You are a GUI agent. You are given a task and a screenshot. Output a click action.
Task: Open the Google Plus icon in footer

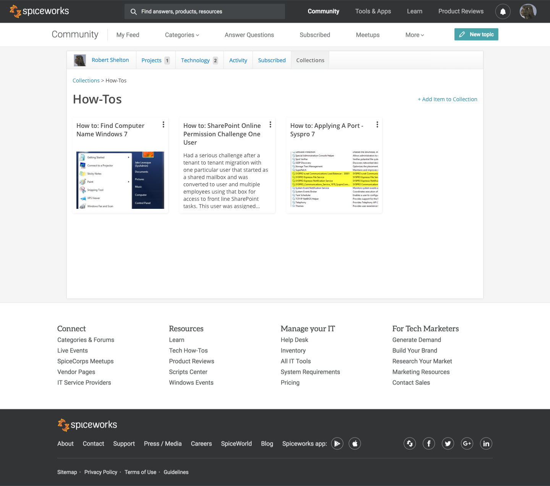[467, 444]
